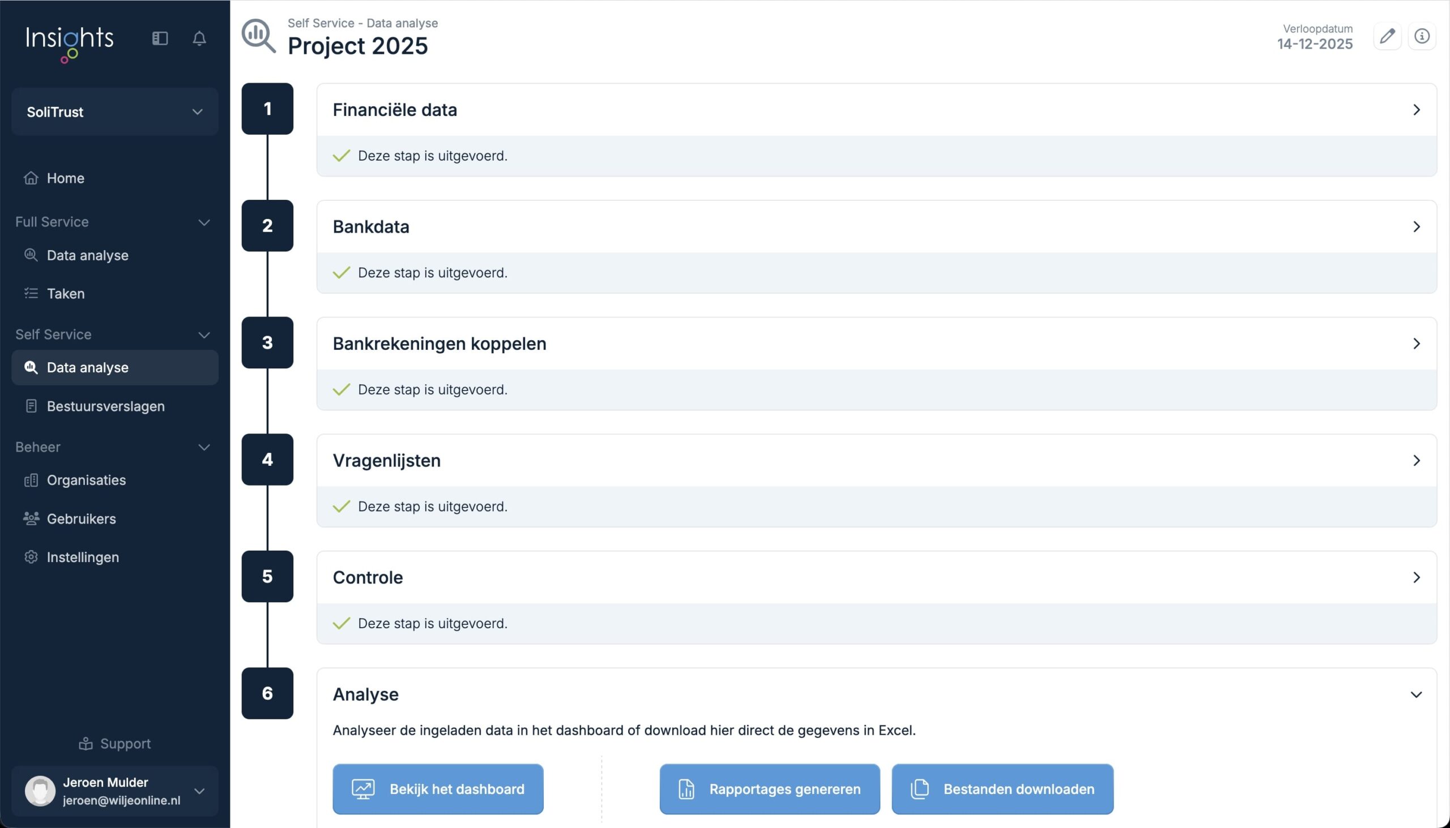This screenshot has height=828, width=1450.
Task: Click the Project 2025 magnifier chart icon
Action: click(258, 36)
